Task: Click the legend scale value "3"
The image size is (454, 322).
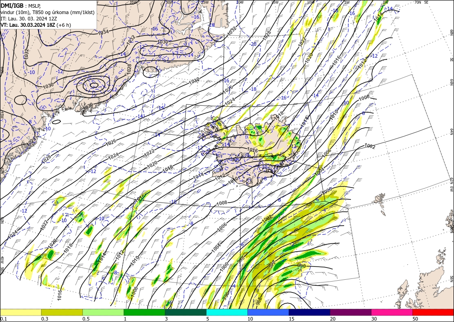Action: tap(166, 319)
